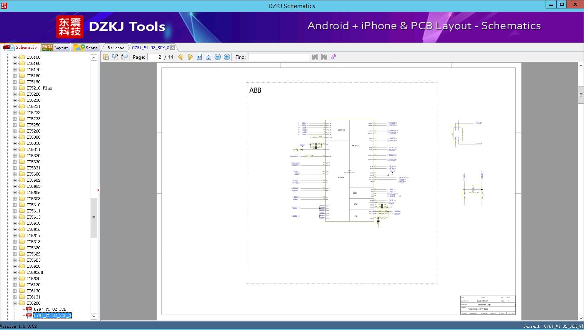Click the match case icon
584x330 pixels.
[333, 57]
